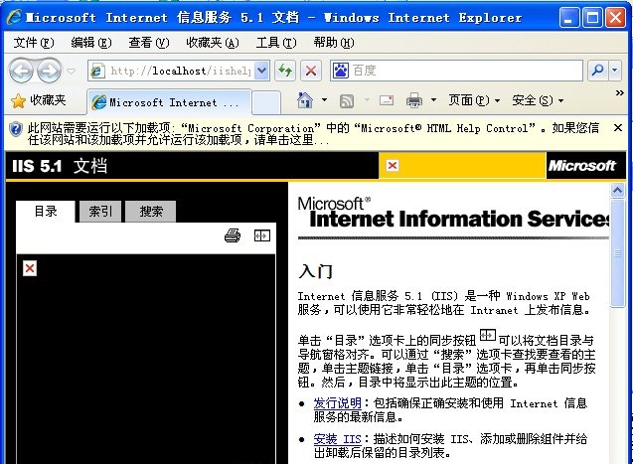
Task: Expand the Print dropdown arrow
Action: [433, 100]
